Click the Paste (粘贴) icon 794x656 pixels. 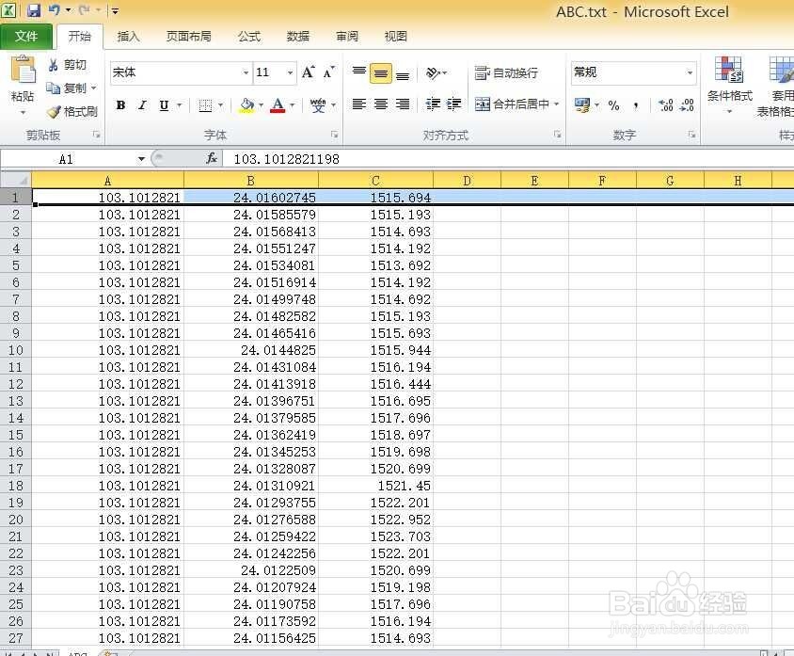(x=23, y=70)
